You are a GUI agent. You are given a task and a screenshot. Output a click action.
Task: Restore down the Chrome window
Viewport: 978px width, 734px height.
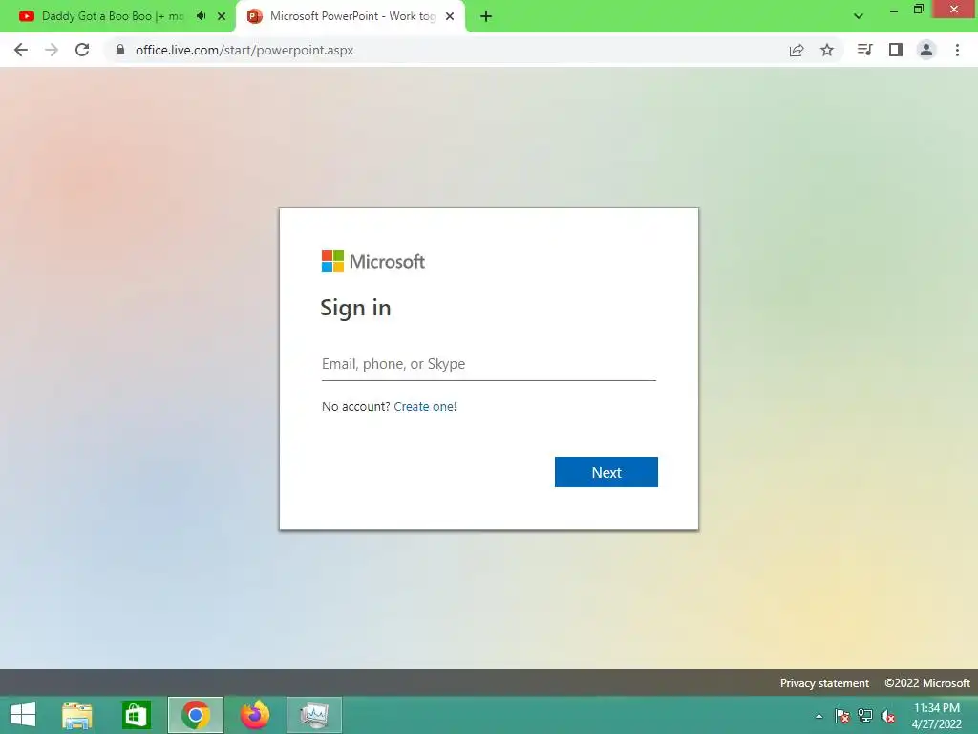pos(918,10)
